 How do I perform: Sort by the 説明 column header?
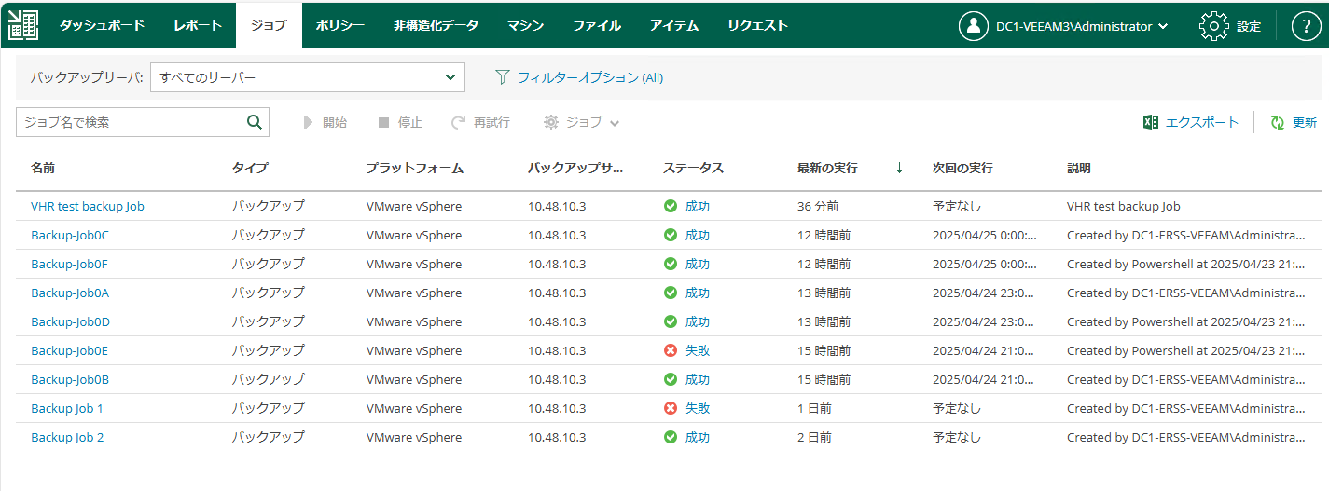tap(1079, 169)
